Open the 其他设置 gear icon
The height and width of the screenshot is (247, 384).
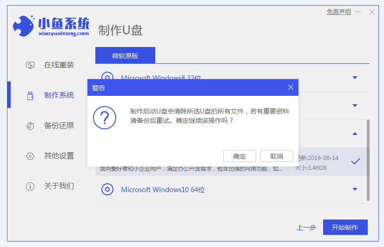point(30,156)
